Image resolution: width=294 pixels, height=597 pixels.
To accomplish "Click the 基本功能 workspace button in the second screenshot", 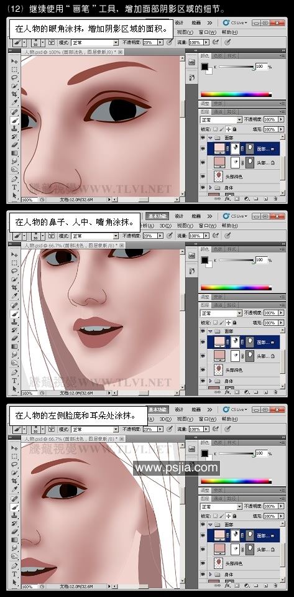I will coord(157,216).
